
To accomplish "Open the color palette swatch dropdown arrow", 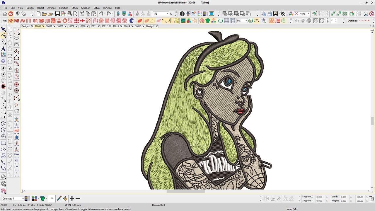I will pos(38,198).
